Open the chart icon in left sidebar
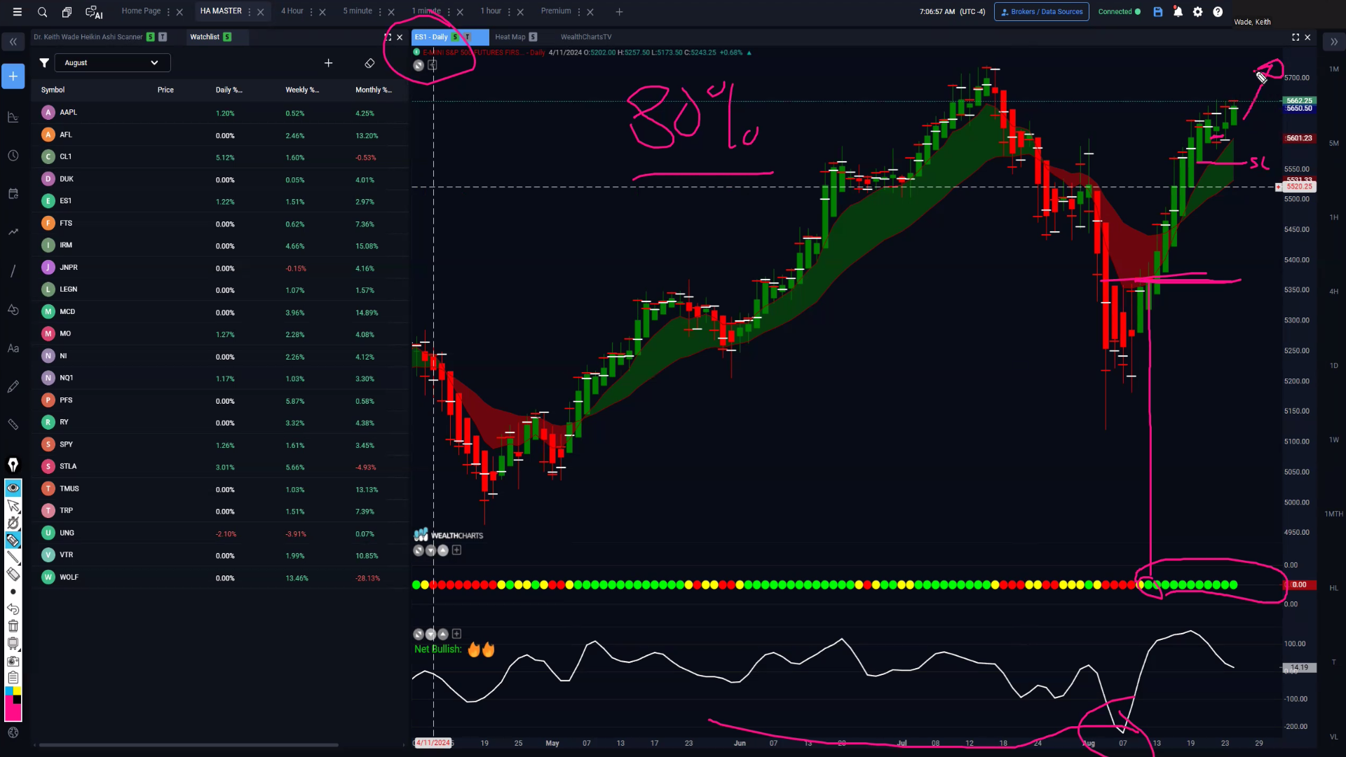 13,117
